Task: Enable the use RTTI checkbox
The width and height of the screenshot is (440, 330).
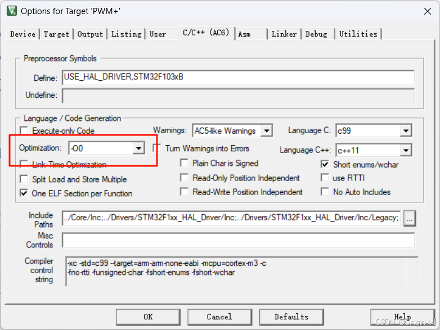Action: [x=325, y=178]
